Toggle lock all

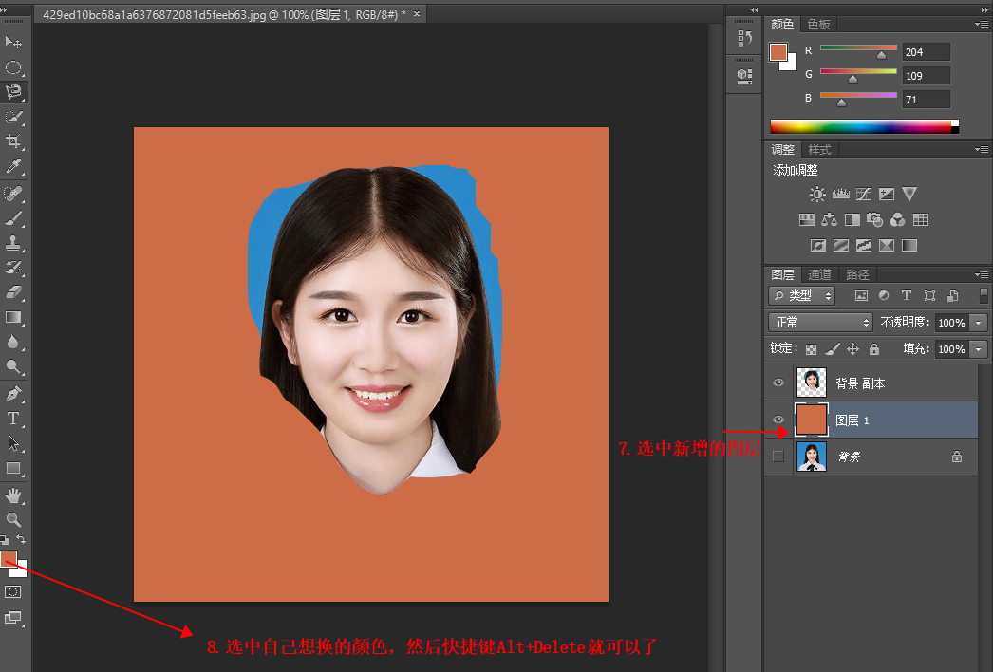[x=874, y=349]
